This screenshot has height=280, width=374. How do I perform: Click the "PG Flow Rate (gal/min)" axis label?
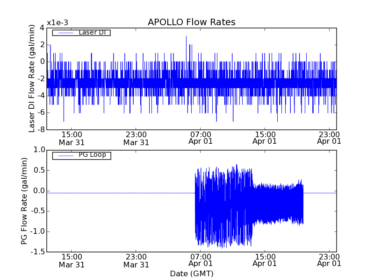coord(24,201)
